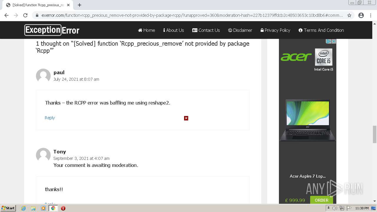Open the Contact Us menu item
Image resolution: width=377 pixels, height=212 pixels.
click(x=206, y=30)
